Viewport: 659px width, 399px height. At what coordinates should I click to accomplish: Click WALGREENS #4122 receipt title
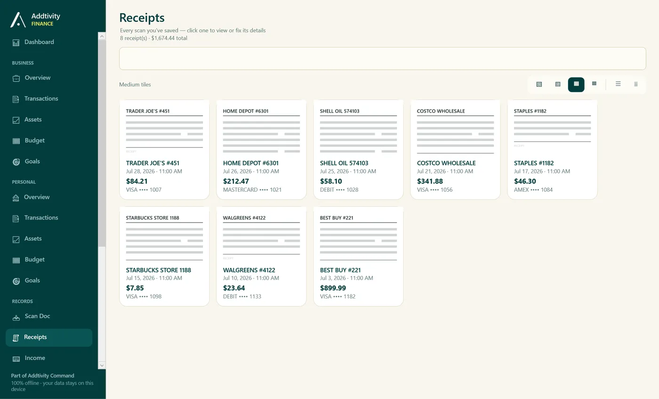pos(249,270)
